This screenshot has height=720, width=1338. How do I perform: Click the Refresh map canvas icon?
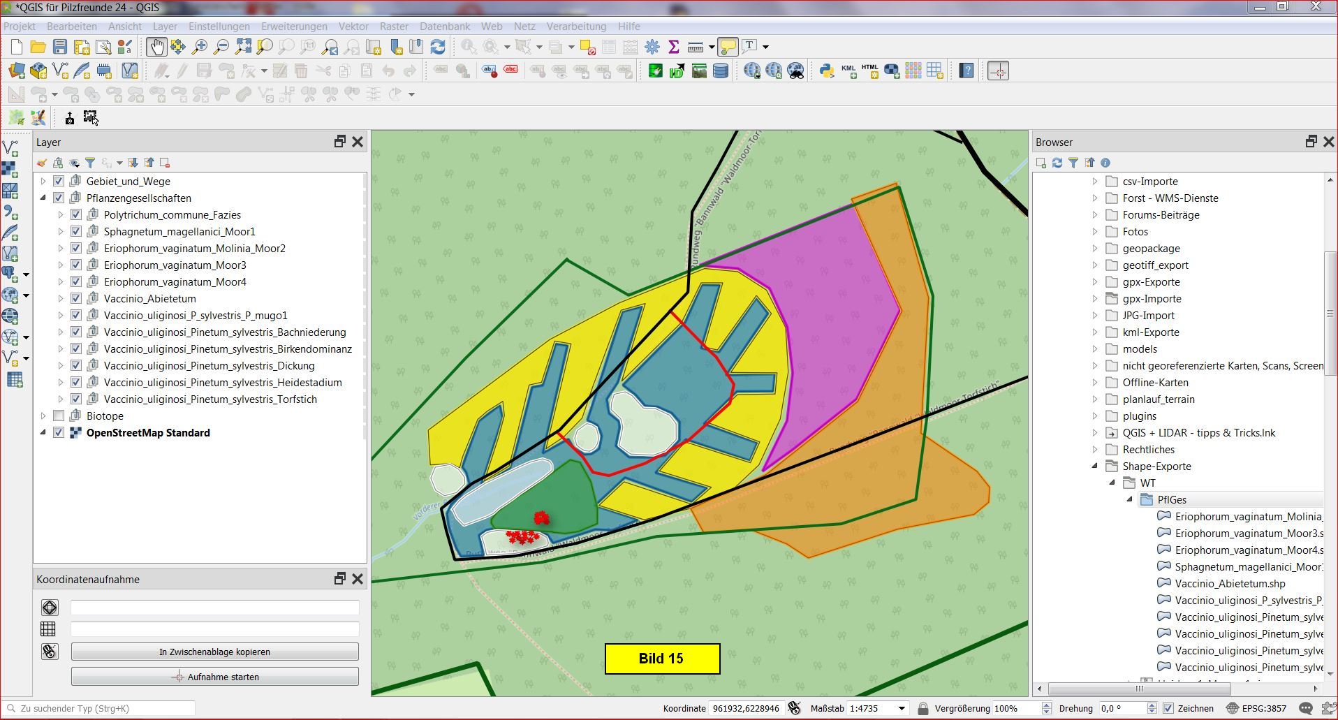(x=438, y=47)
